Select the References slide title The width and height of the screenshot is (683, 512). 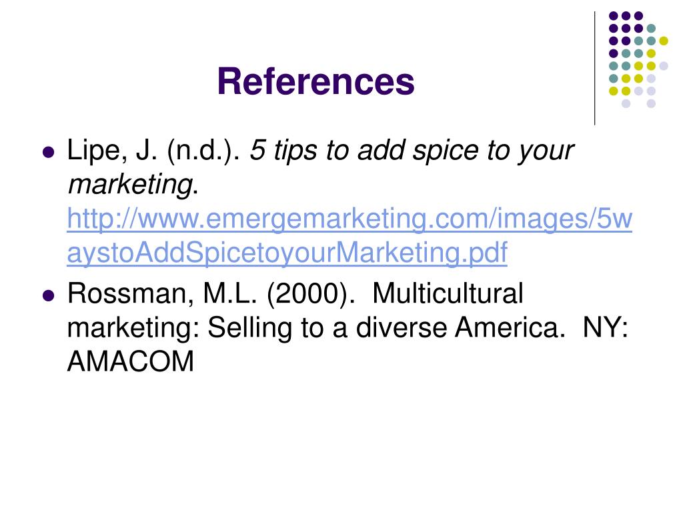(x=315, y=81)
